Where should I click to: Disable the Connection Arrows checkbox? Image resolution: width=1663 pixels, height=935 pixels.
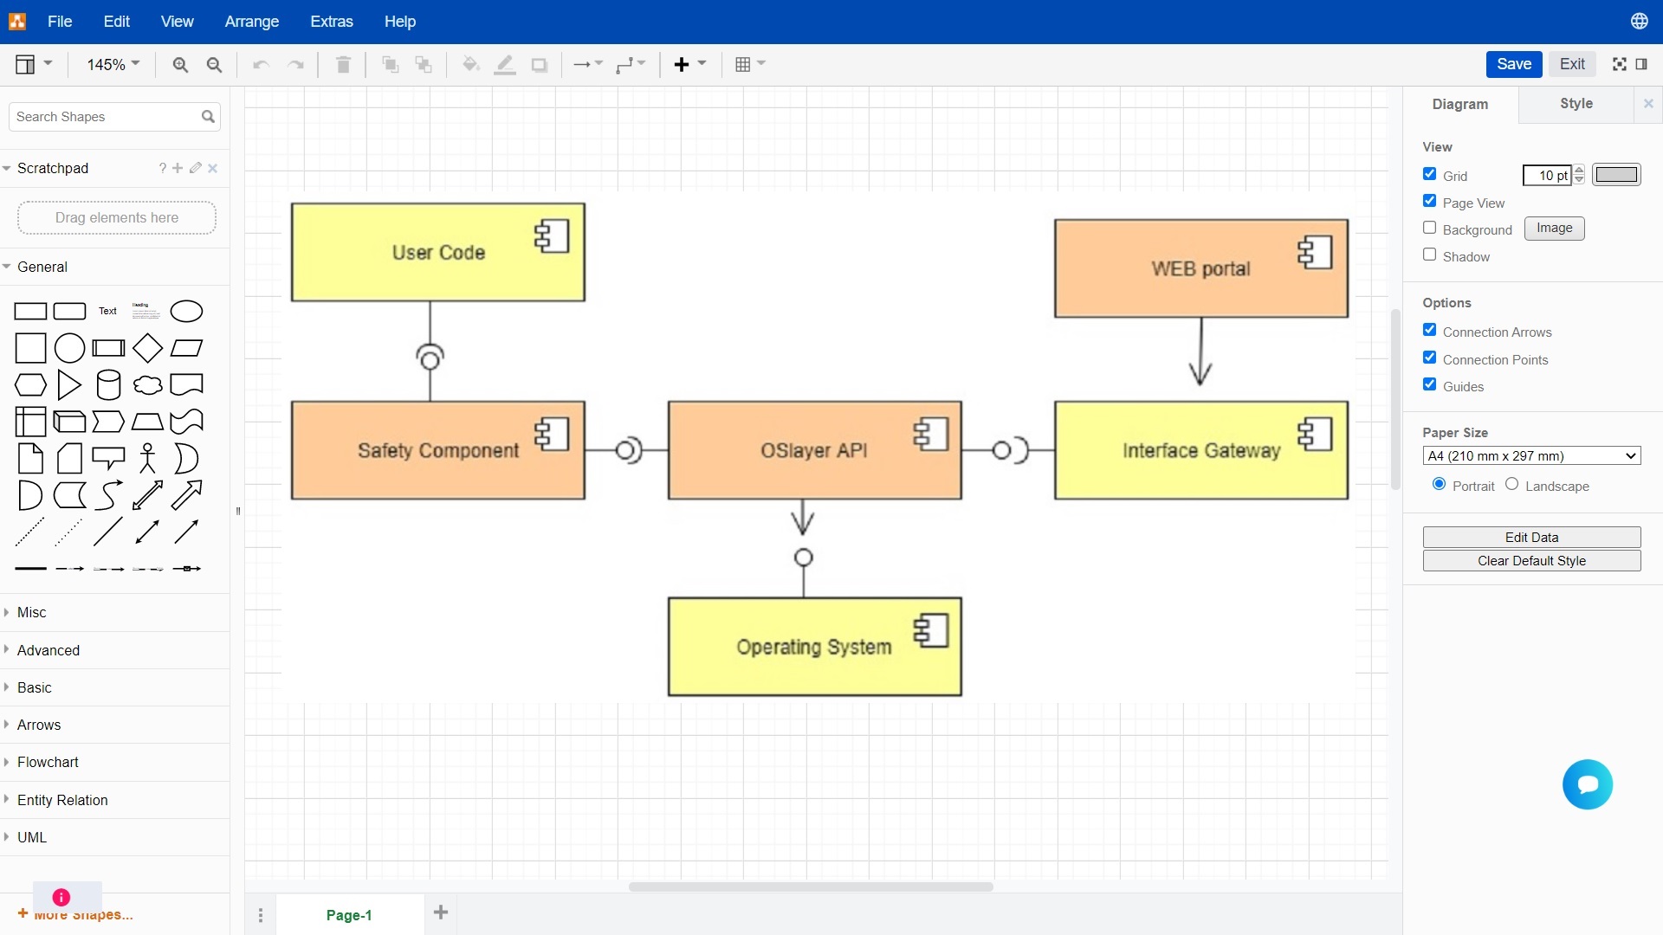coord(1429,330)
